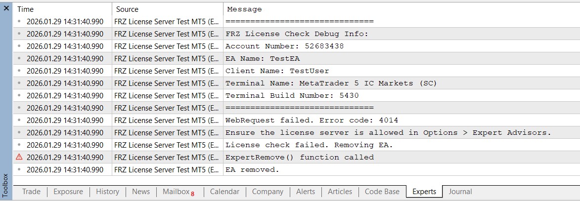Click the Mailbox unread count badge
The width and height of the screenshot is (580, 201).
[192, 194]
